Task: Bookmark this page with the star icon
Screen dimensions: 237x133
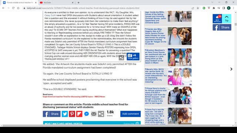Action: [198, 8]
